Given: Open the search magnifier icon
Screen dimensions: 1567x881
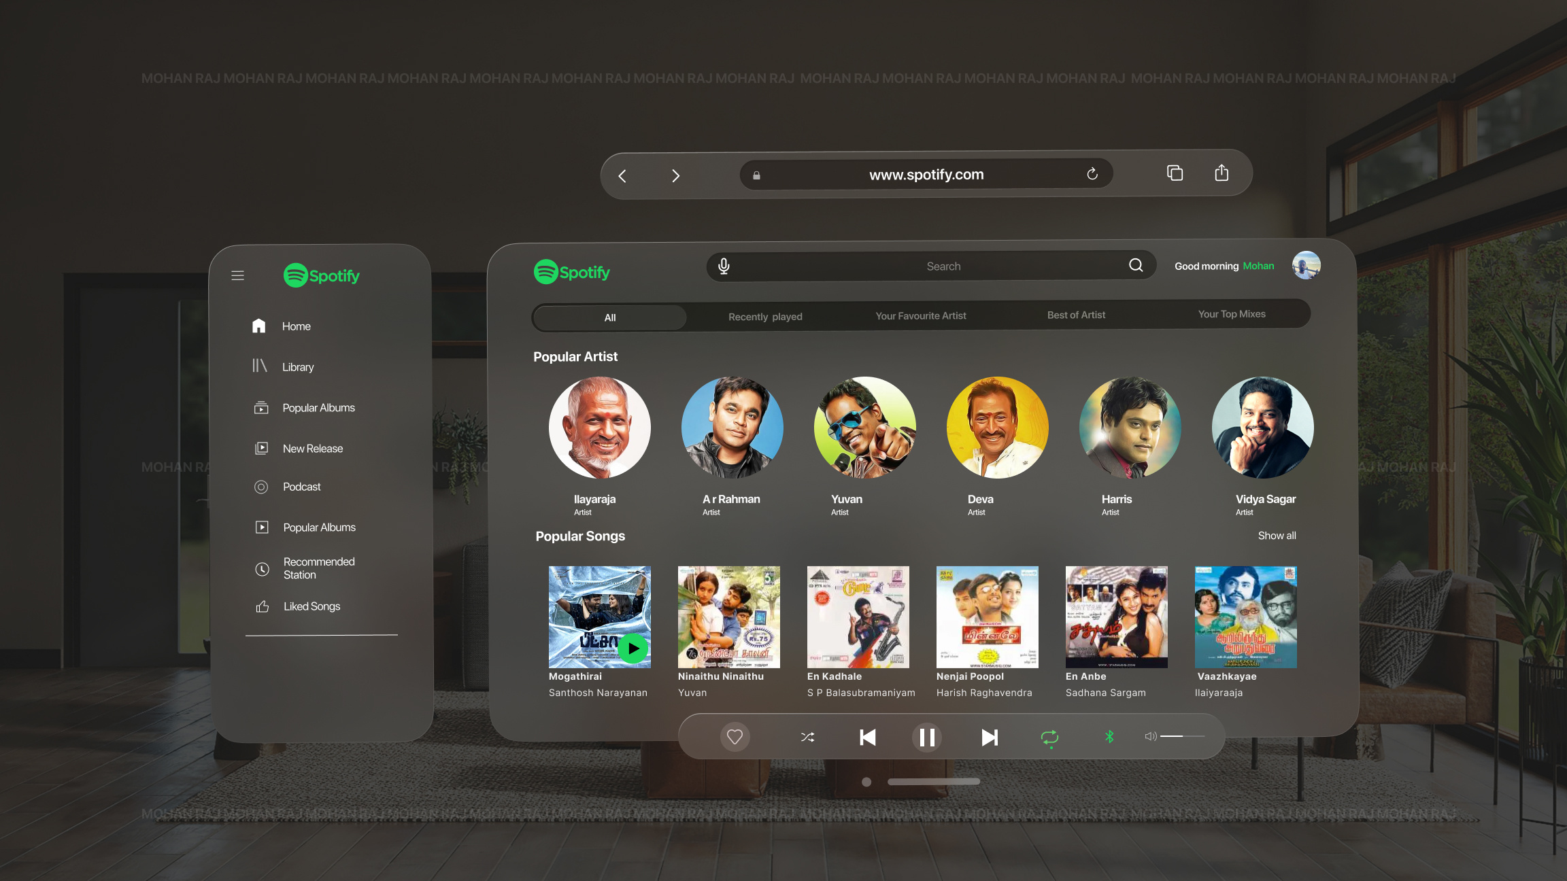Looking at the screenshot, I should coord(1135,265).
